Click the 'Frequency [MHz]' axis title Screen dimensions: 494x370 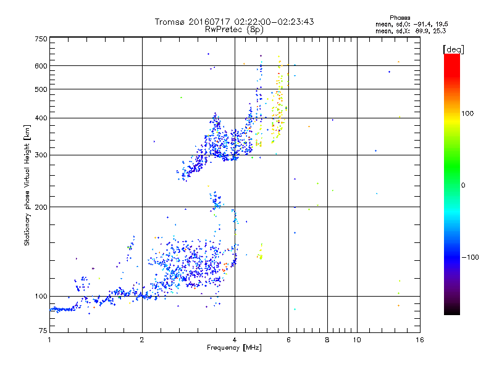[234, 348]
